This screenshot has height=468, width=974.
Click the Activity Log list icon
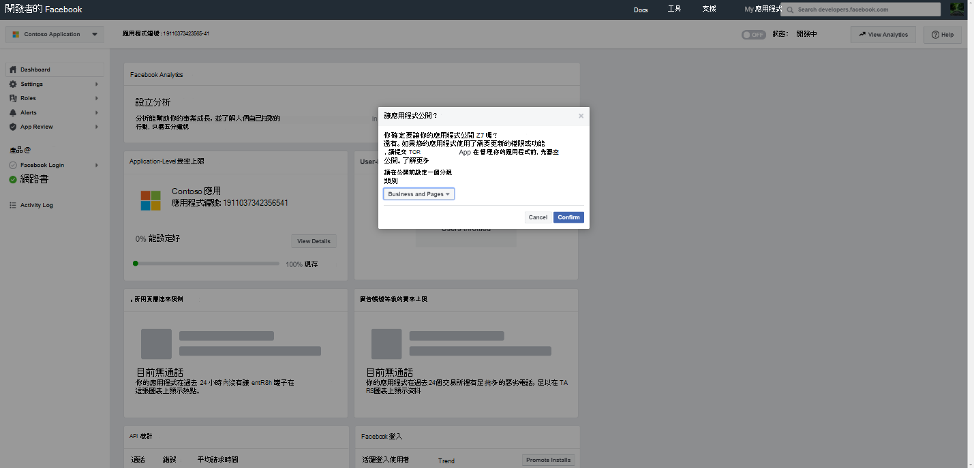pos(13,205)
